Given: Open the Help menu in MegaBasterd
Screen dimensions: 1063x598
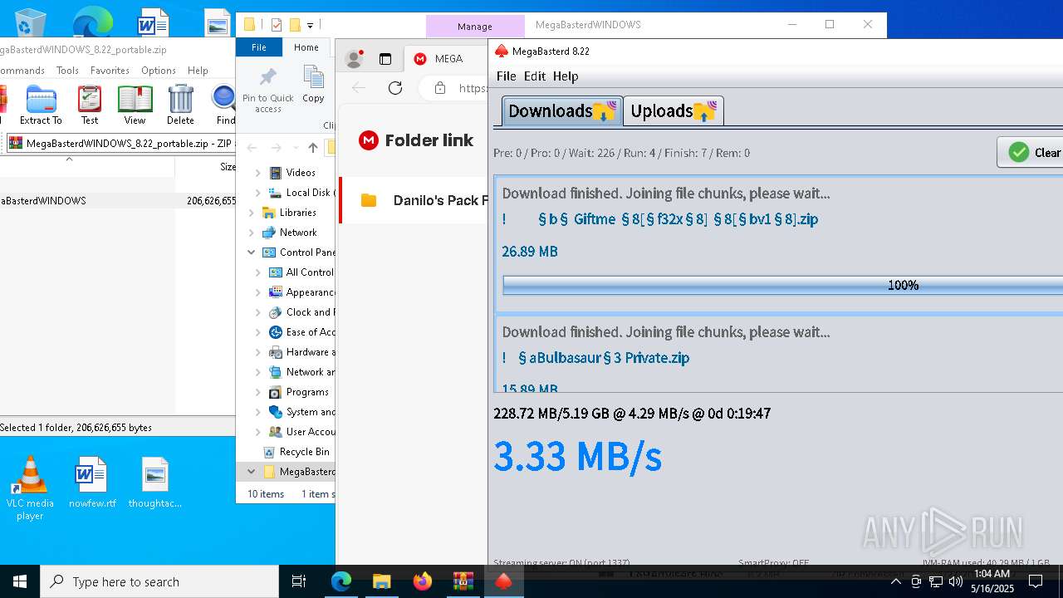Looking at the screenshot, I should (566, 76).
